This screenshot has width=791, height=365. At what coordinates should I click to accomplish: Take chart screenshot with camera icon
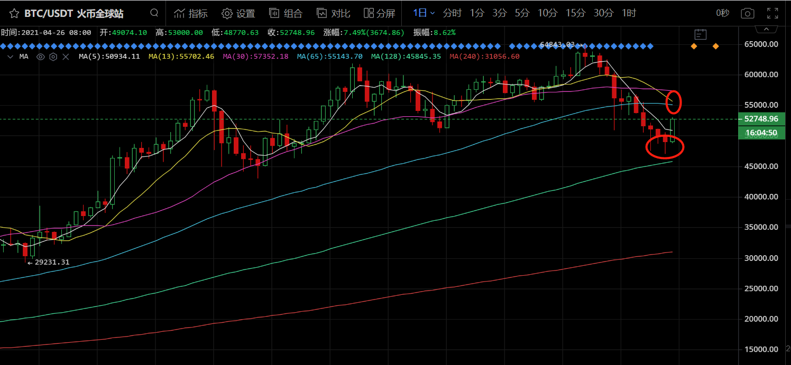pos(747,13)
